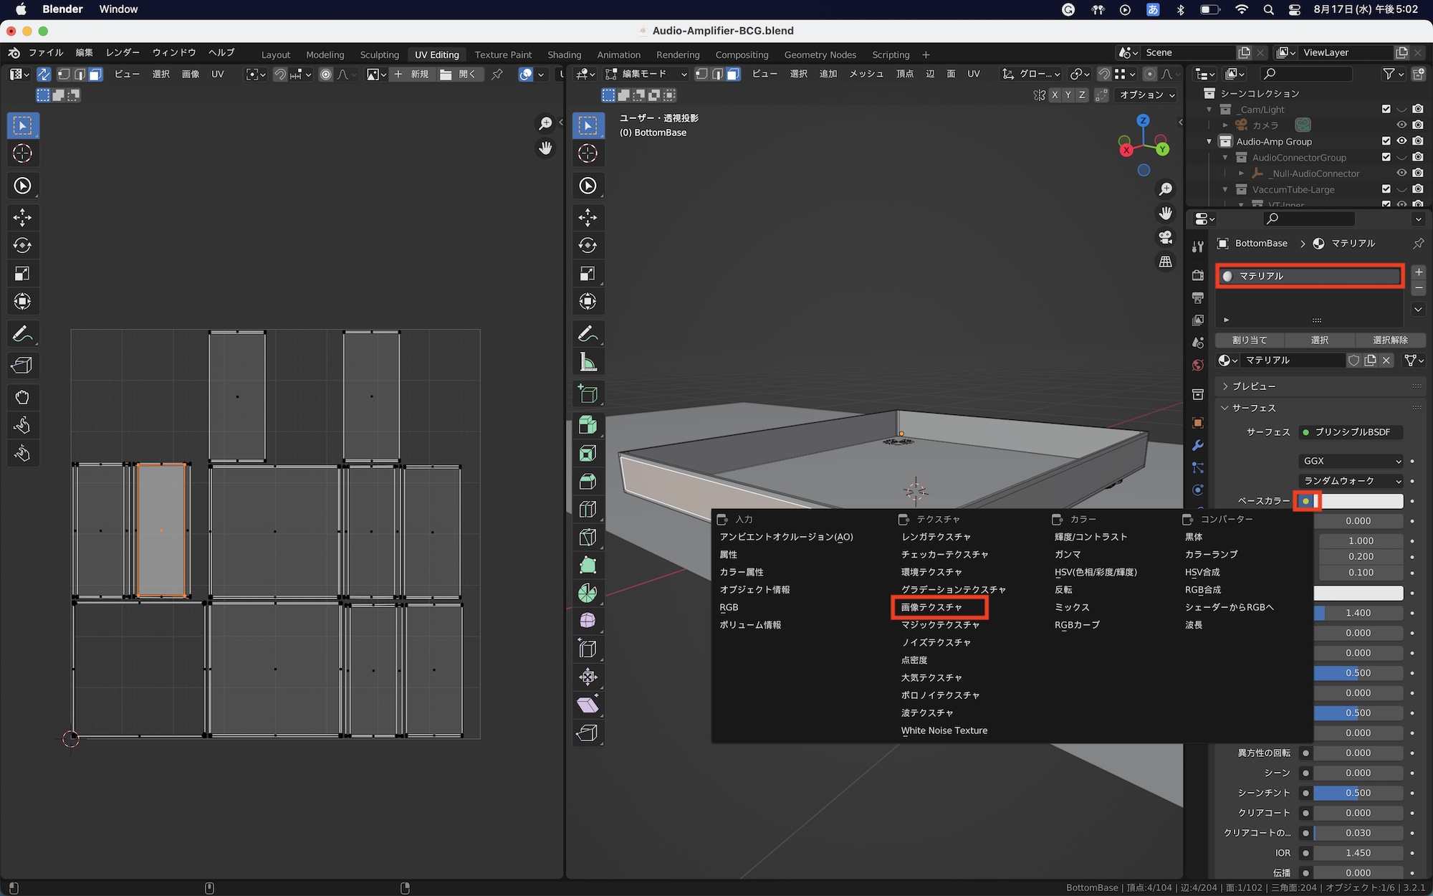1433x896 pixels.
Task: Expand the プレビュー panel
Action: [x=1254, y=386]
